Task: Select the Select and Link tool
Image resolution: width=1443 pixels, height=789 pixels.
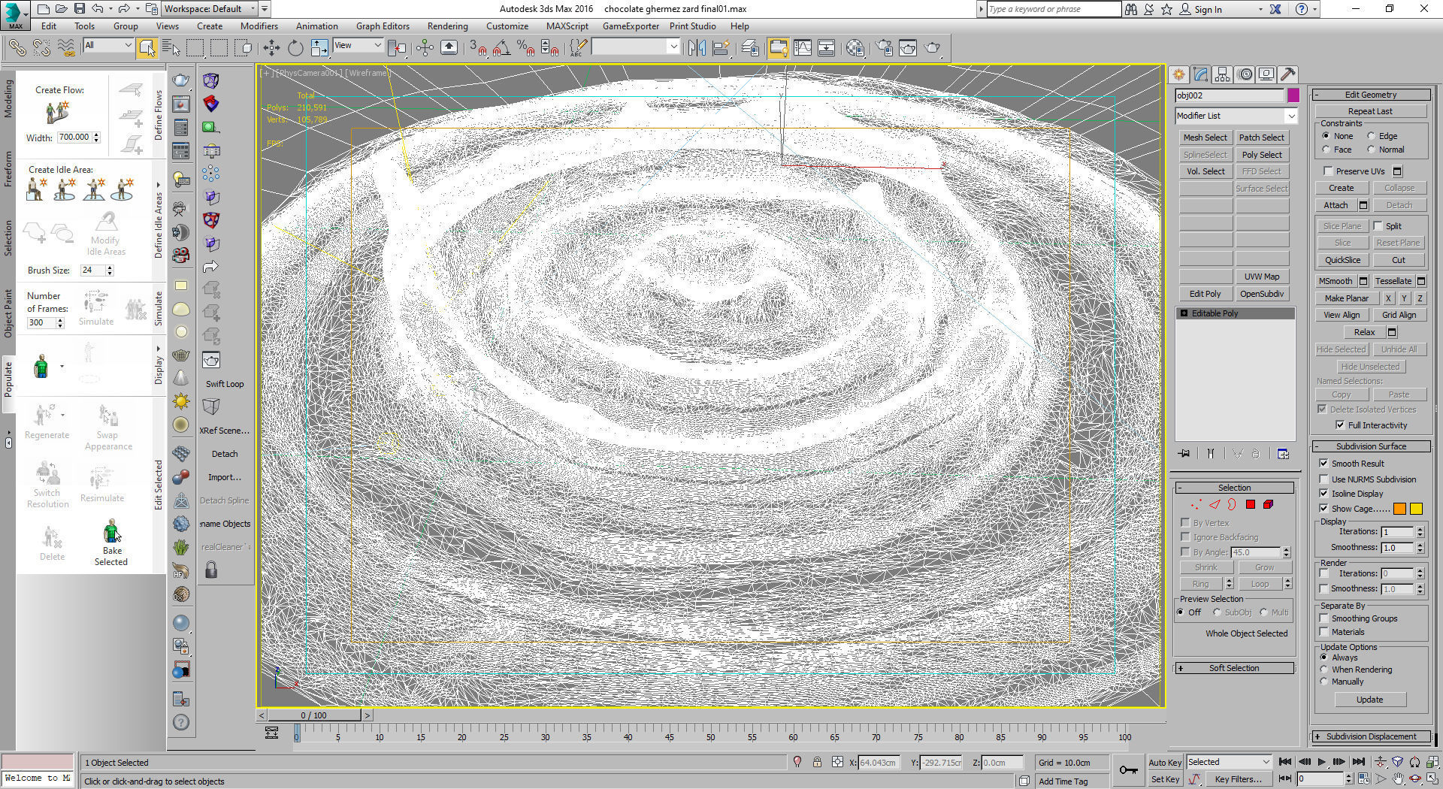Action: point(17,48)
